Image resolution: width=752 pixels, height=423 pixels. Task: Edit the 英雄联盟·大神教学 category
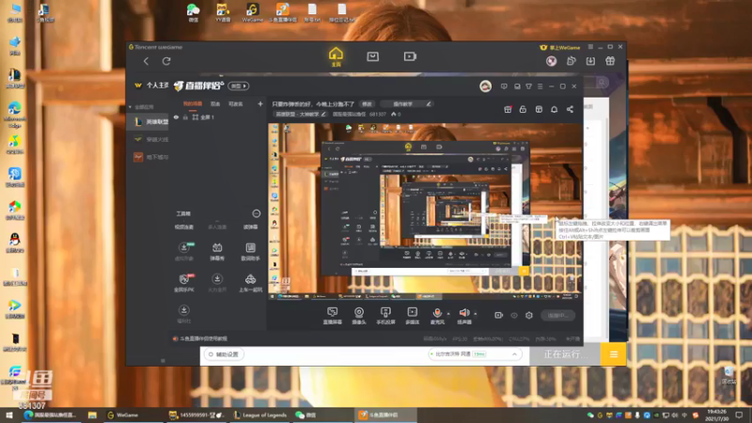[300, 114]
